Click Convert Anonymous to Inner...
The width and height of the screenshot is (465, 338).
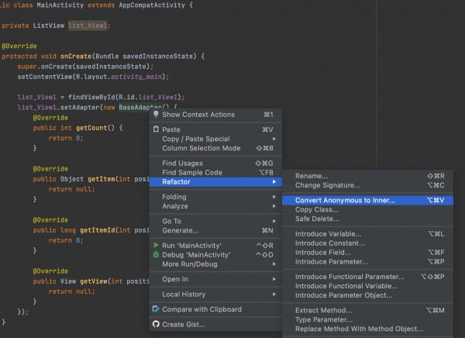click(x=367, y=200)
